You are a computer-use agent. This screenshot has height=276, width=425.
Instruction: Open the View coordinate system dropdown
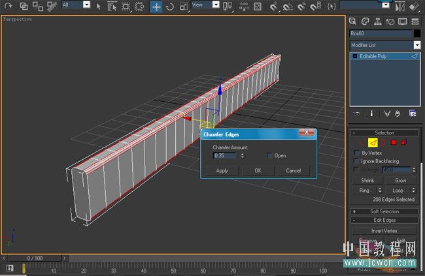216,5
